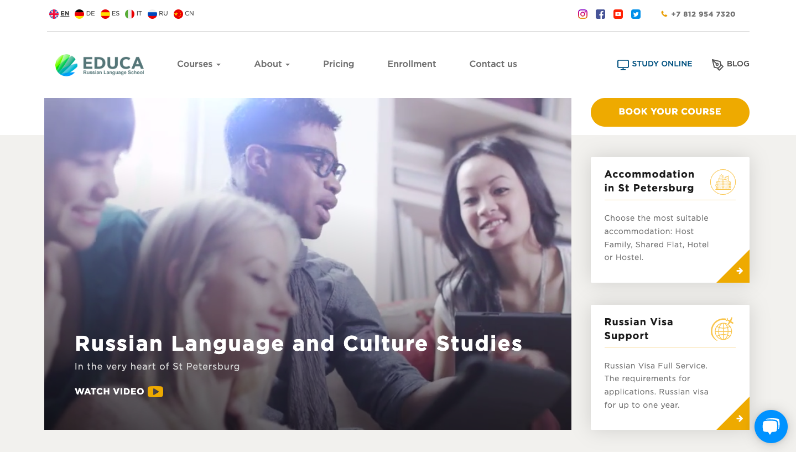Image resolution: width=796 pixels, height=452 pixels.
Task: Click the Russian Visa globe icon
Action: 722,329
